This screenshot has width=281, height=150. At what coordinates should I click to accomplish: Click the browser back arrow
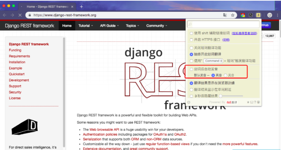click(x=5, y=15)
